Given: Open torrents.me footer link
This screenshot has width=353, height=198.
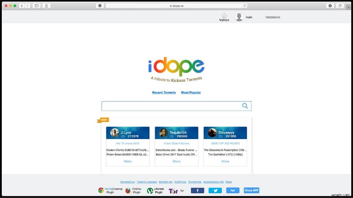Looking at the screenshot, I should [x=165, y=182].
